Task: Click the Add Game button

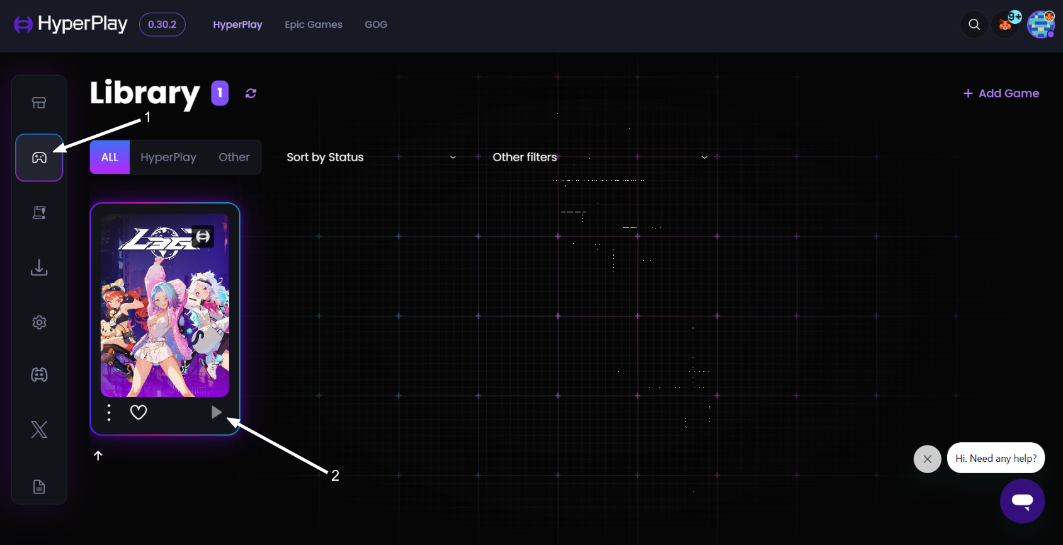Action: coord(1001,93)
